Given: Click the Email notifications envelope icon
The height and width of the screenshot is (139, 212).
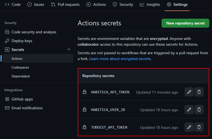Looking at the screenshot, I should [x=7, y=108].
